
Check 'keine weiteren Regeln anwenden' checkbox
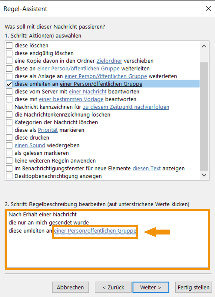point(9,161)
